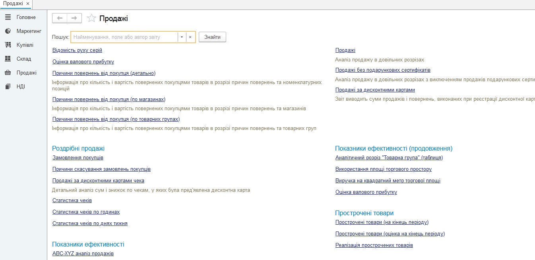Click the Головне hamburger menu icon
This screenshot has width=535, height=260.
coord(8,17)
